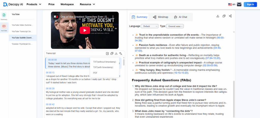This screenshot has height=118, width=260.
Task: Click the Sign In button
Action: [250, 4]
